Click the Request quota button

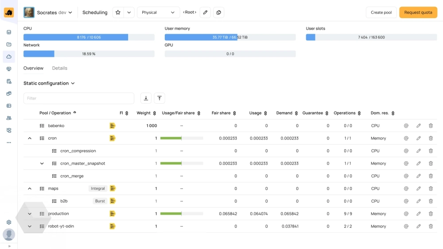tap(418, 12)
